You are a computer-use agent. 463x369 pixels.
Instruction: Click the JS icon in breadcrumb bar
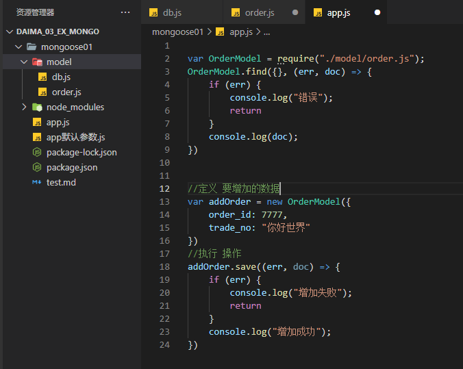(220, 31)
